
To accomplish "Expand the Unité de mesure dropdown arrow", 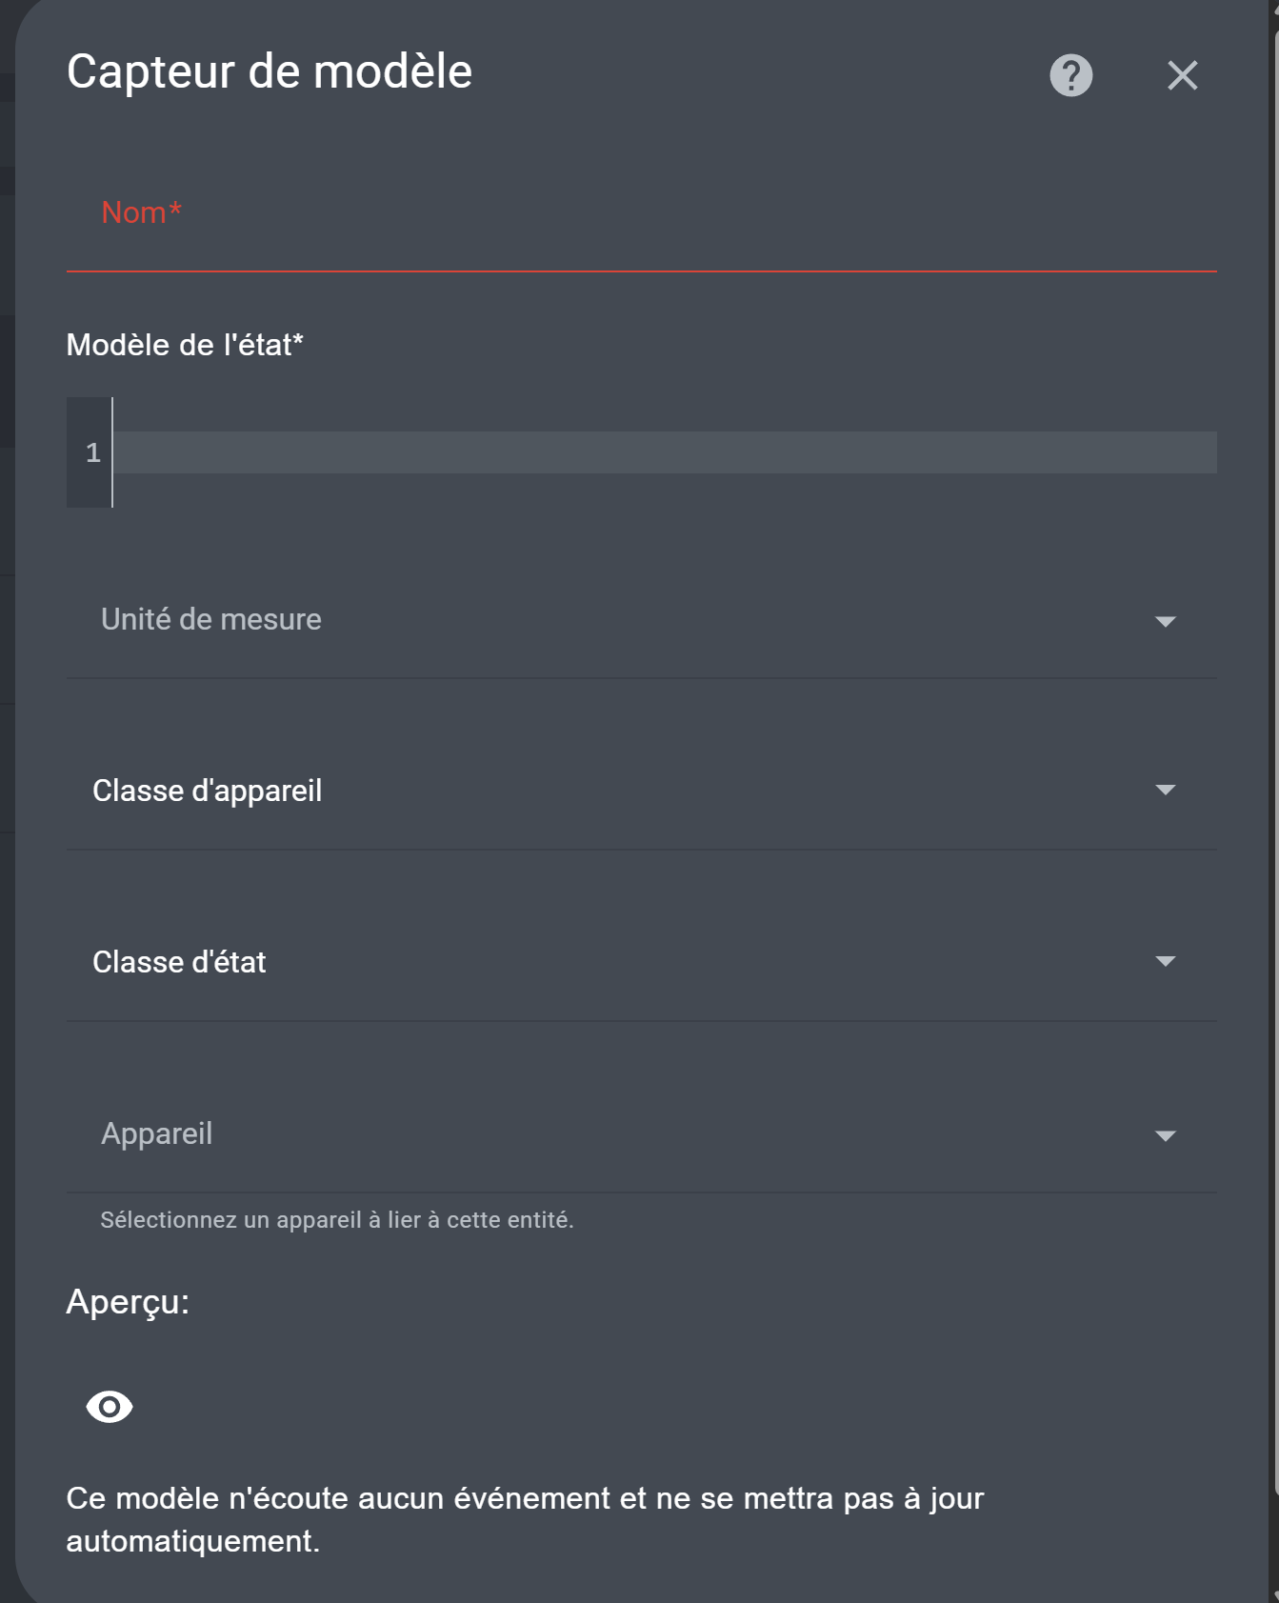I will (x=1165, y=621).
